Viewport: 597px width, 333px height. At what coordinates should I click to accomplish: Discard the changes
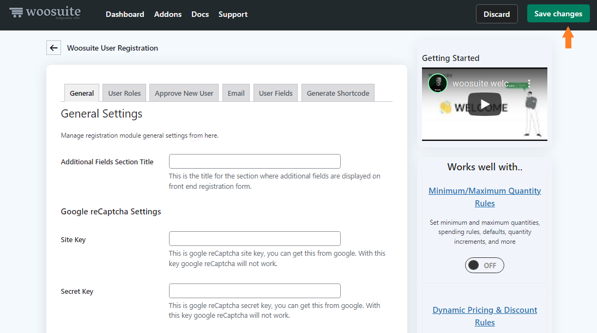point(497,14)
